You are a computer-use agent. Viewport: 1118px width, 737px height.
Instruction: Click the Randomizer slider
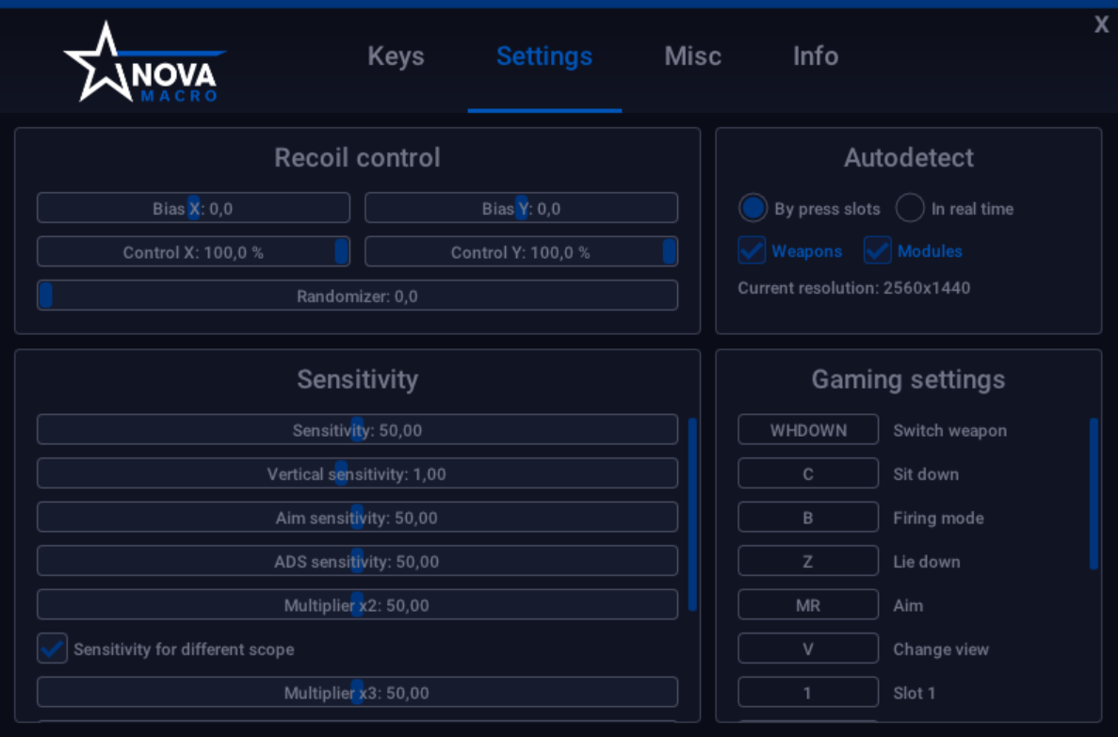pos(44,295)
